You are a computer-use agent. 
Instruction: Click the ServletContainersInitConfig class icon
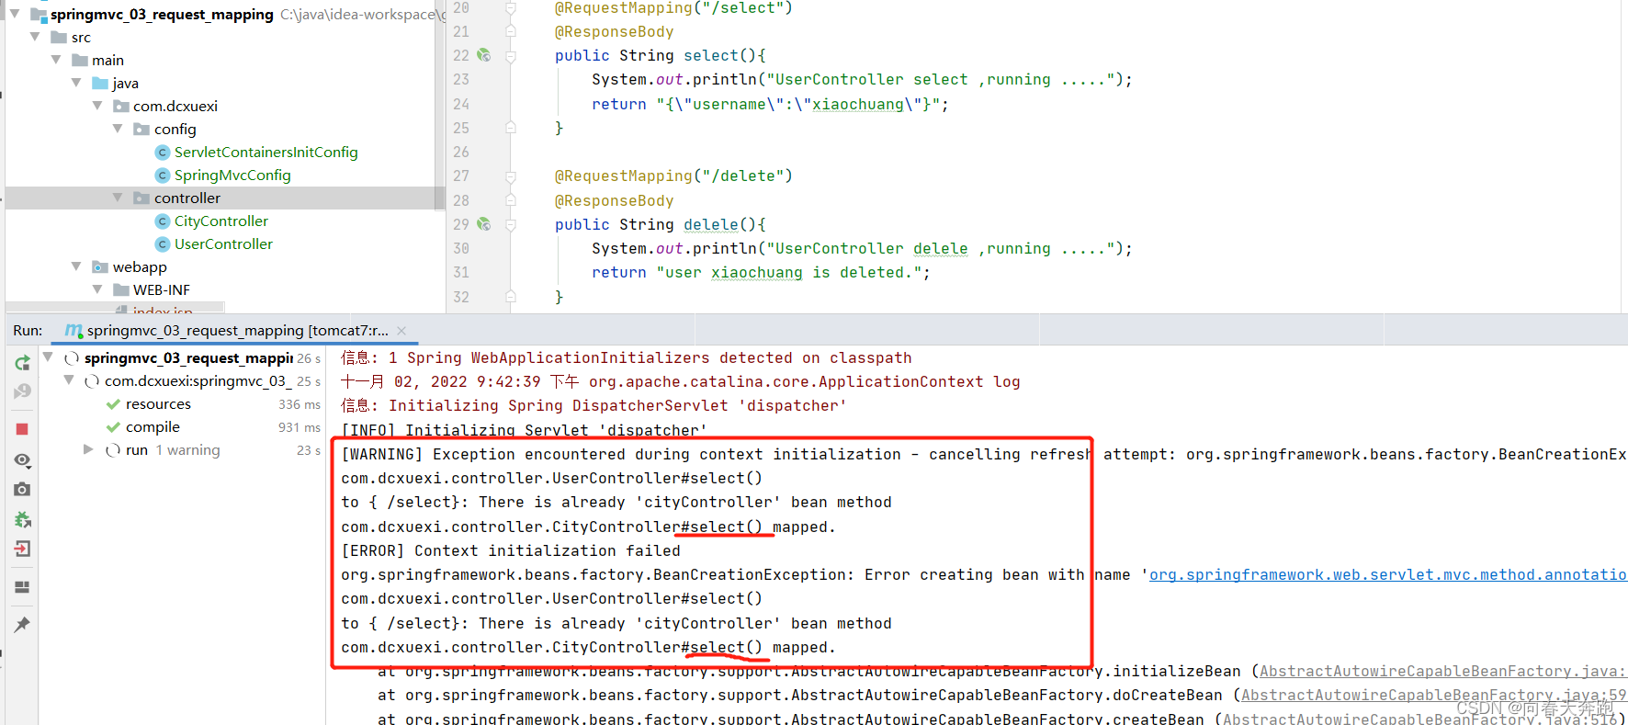(163, 152)
